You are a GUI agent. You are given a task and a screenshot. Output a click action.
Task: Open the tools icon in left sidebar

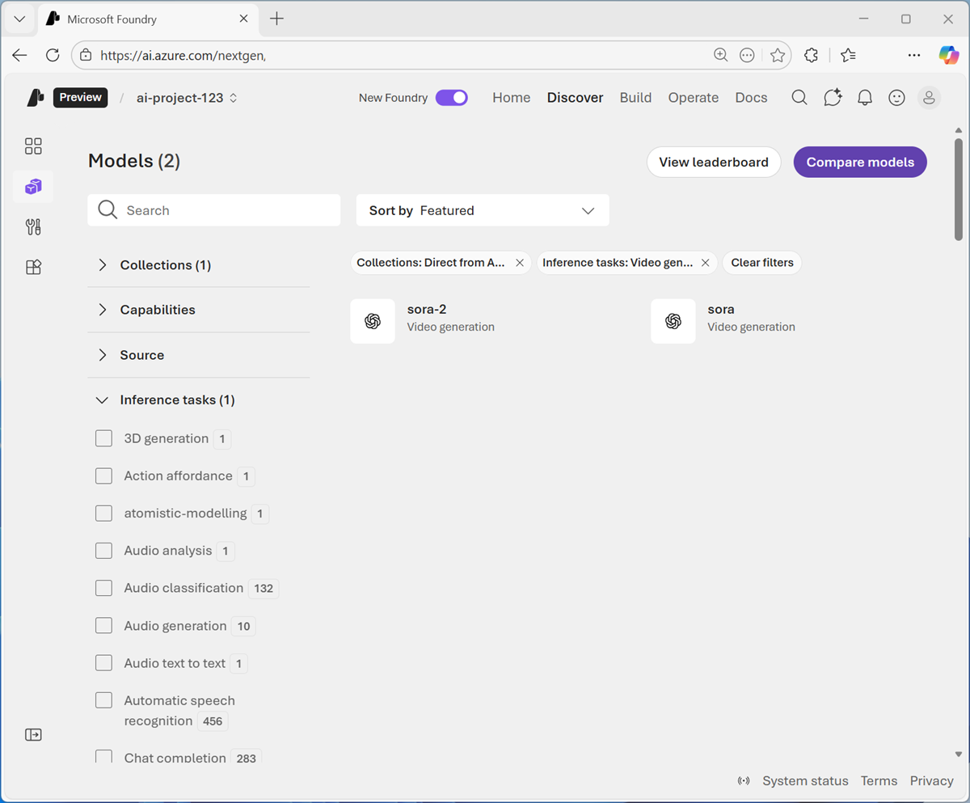tap(33, 227)
